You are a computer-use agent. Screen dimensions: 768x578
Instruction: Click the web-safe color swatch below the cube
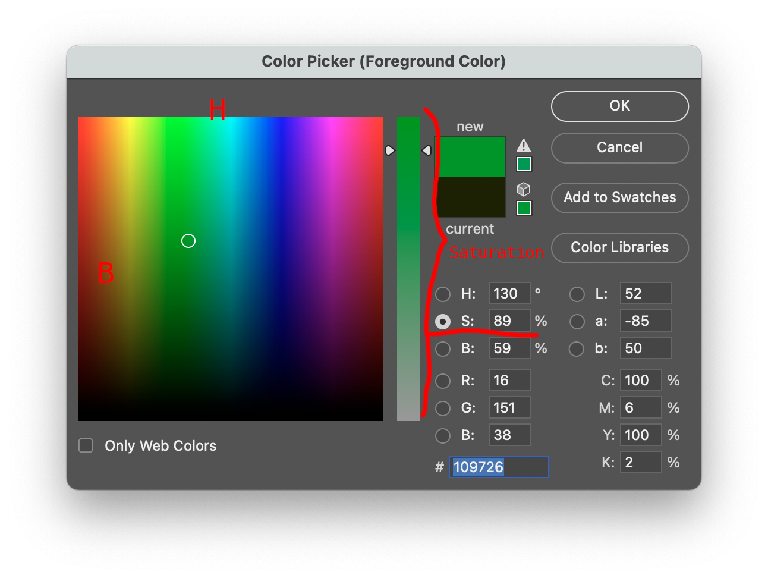(x=524, y=208)
